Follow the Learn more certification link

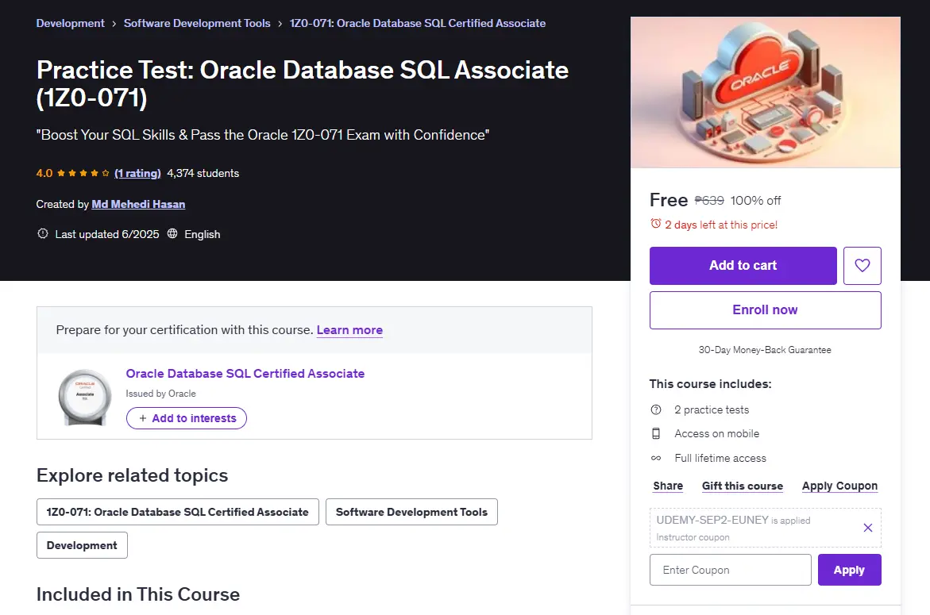pyautogui.click(x=349, y=330)
